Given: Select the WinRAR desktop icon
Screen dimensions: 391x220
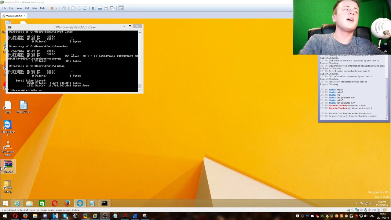Looking at the screenshot, I should pos(8,167).
